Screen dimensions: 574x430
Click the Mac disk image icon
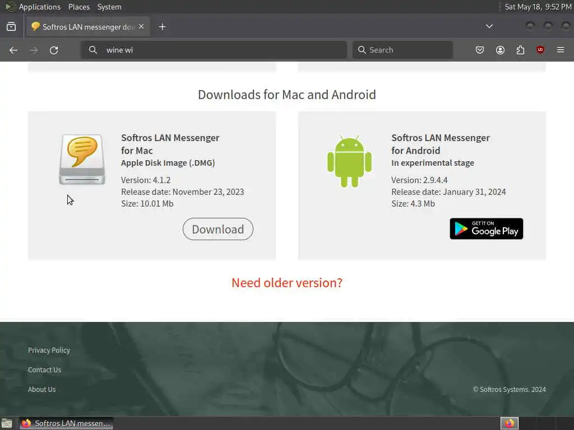point(82,159)
